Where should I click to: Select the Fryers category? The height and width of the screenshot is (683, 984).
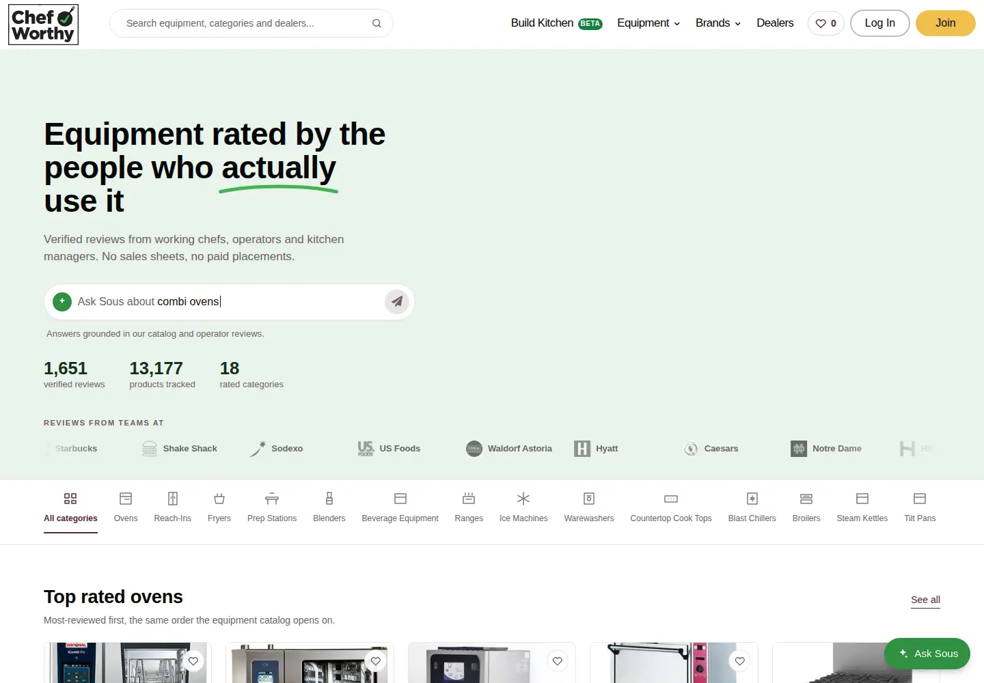point(219,507)
